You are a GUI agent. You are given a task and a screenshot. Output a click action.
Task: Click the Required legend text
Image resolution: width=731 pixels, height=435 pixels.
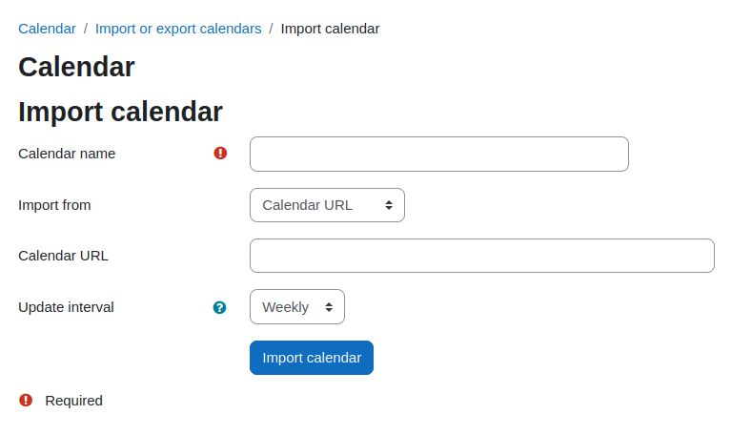coord(73,401)
